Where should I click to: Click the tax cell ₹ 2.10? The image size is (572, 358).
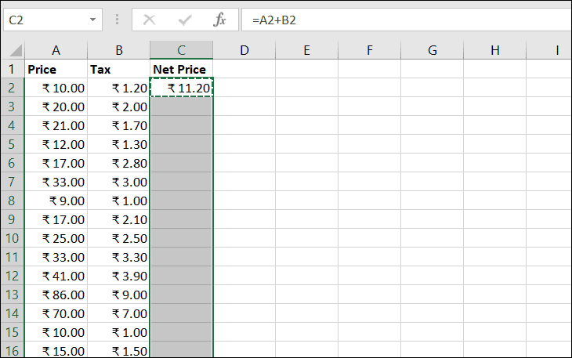coord(118,219)
